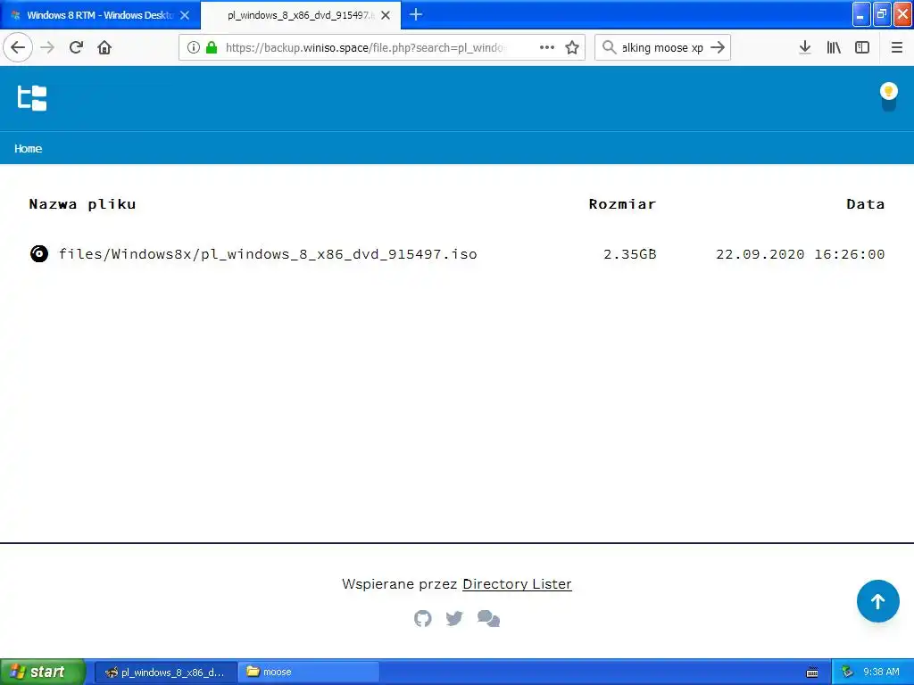
Task: Click the Rozmiar column header
Action: coord(622,204)
